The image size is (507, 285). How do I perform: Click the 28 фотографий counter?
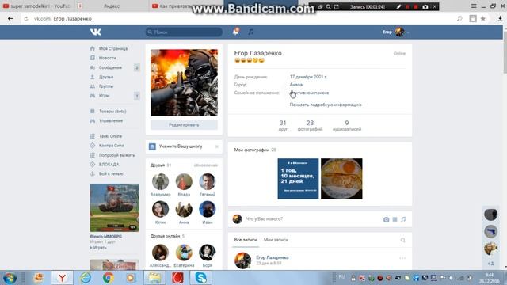click(310, 125)
